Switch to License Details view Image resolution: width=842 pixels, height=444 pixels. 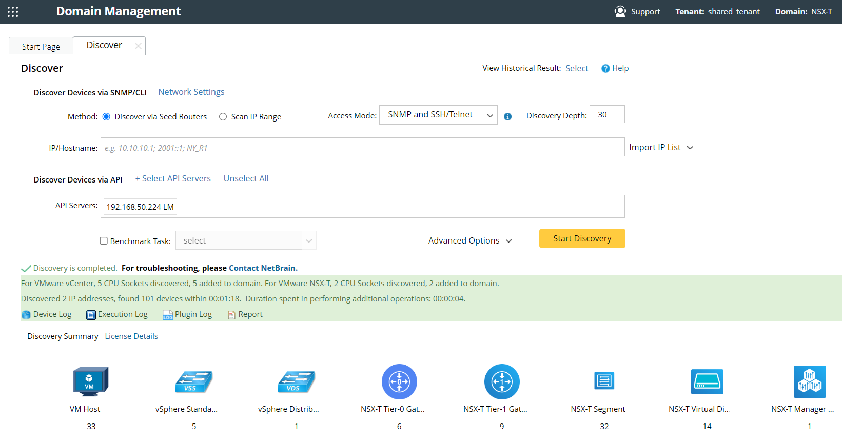pyautogui.click(x=131, y=336)
